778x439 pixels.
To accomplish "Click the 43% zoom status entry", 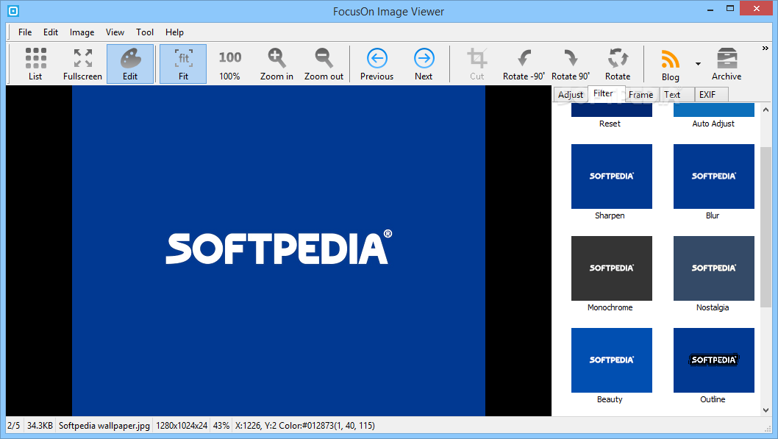I will pyautogui.click(x=221, y=426).
